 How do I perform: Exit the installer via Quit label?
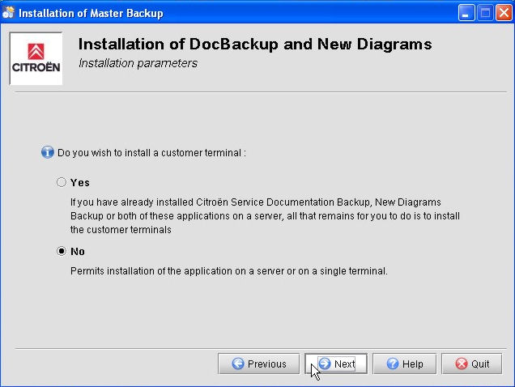pyautogui.click(x=480, y=364)
